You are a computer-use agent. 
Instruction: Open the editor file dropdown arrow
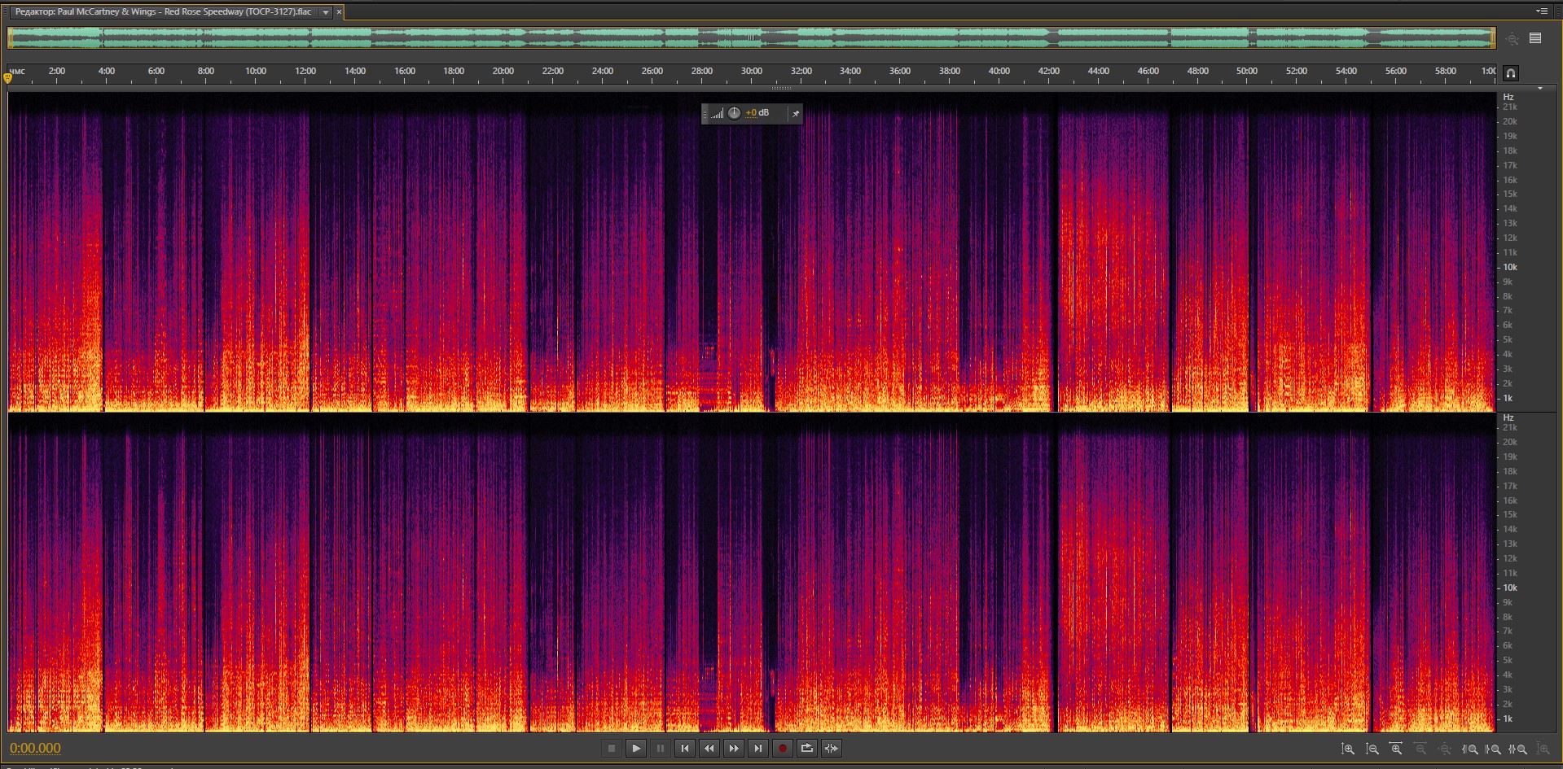coord(326,12)
